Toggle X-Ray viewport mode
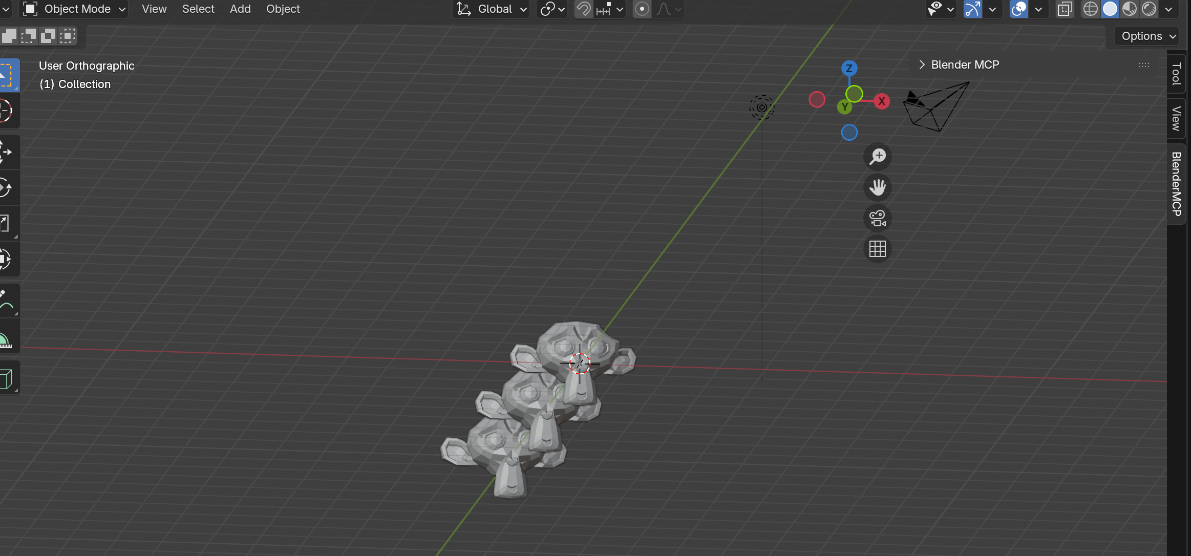This screenshot has height=556, width=1191. tap(1066, 9)
